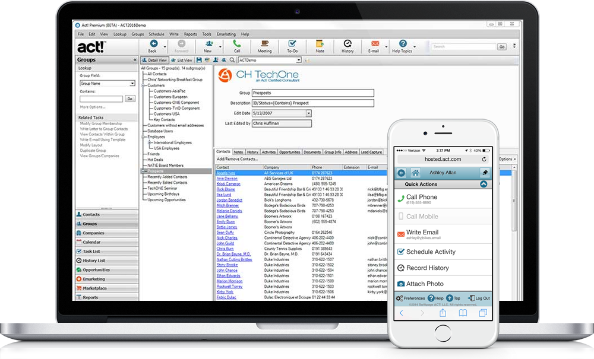The height and width of the screenshot is (359, 594).
Task: Click the save floppy disk icon
Action: [199, 60]
